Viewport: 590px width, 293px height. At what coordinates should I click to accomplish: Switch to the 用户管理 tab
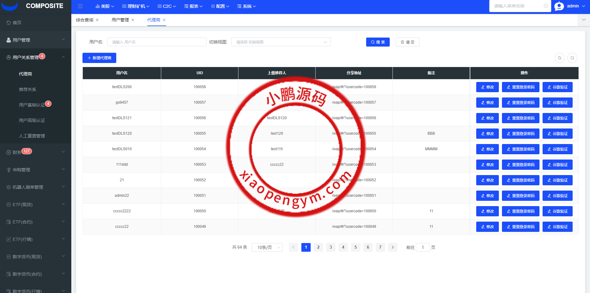tap(120, 20)
